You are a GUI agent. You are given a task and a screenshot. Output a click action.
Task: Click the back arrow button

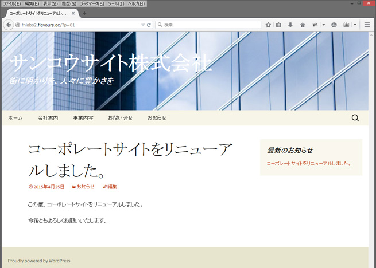click(8, 25)
